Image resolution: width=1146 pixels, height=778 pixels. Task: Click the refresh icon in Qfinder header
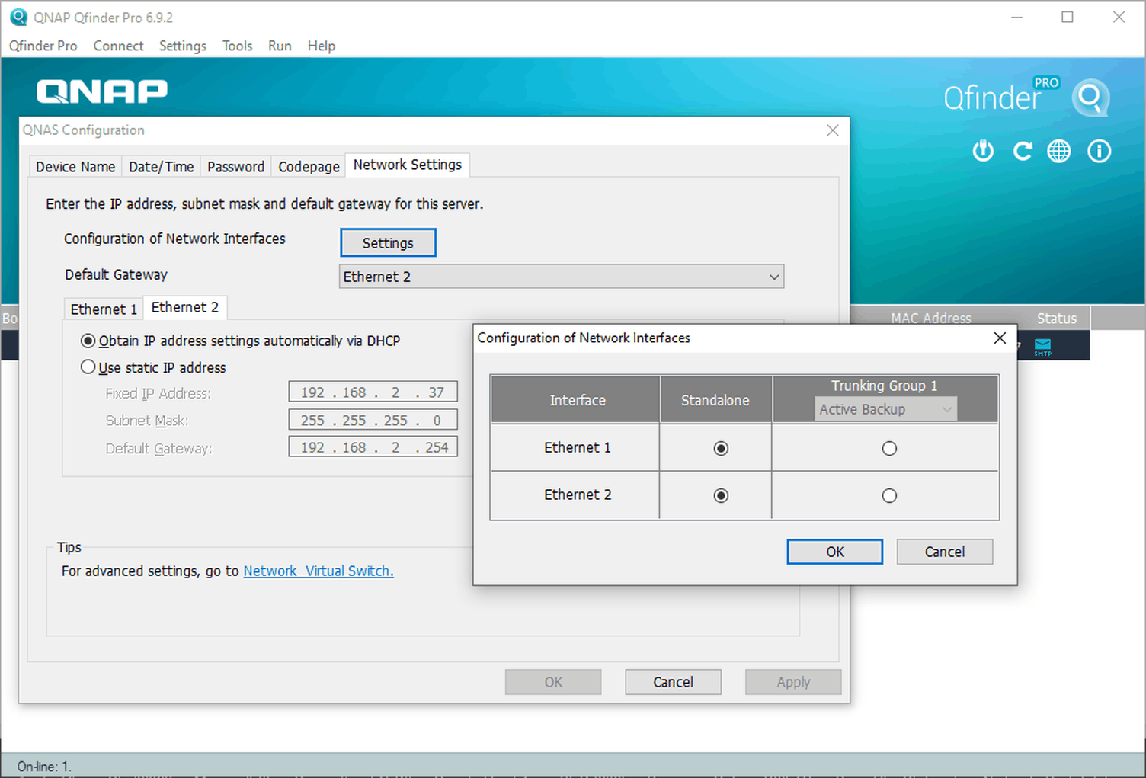1022,151
